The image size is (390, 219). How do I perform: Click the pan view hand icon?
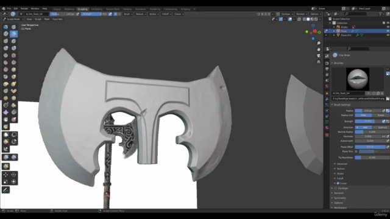(x=319, y=49)
